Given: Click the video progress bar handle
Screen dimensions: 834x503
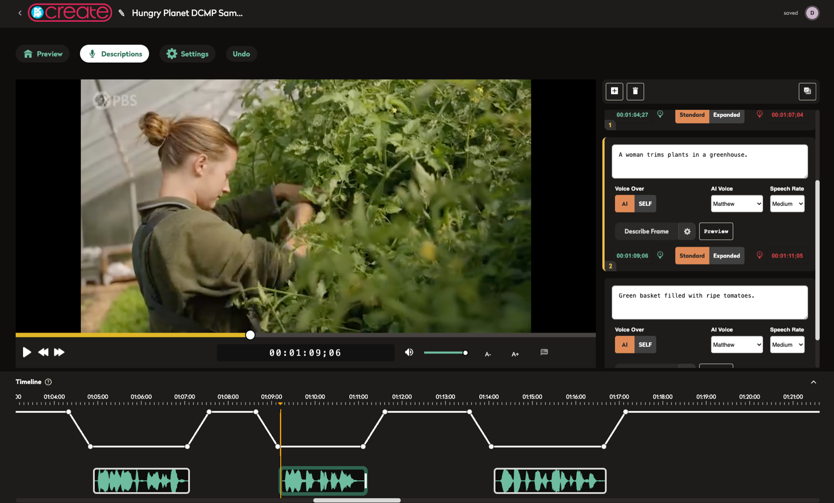Looking at the screenshot, I should [250, 335].
